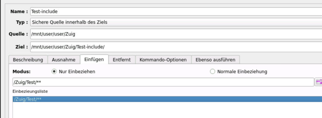Select the Einfügen tab
The height and width of the screenshot is (118, 322).
[x=94, y=59]
